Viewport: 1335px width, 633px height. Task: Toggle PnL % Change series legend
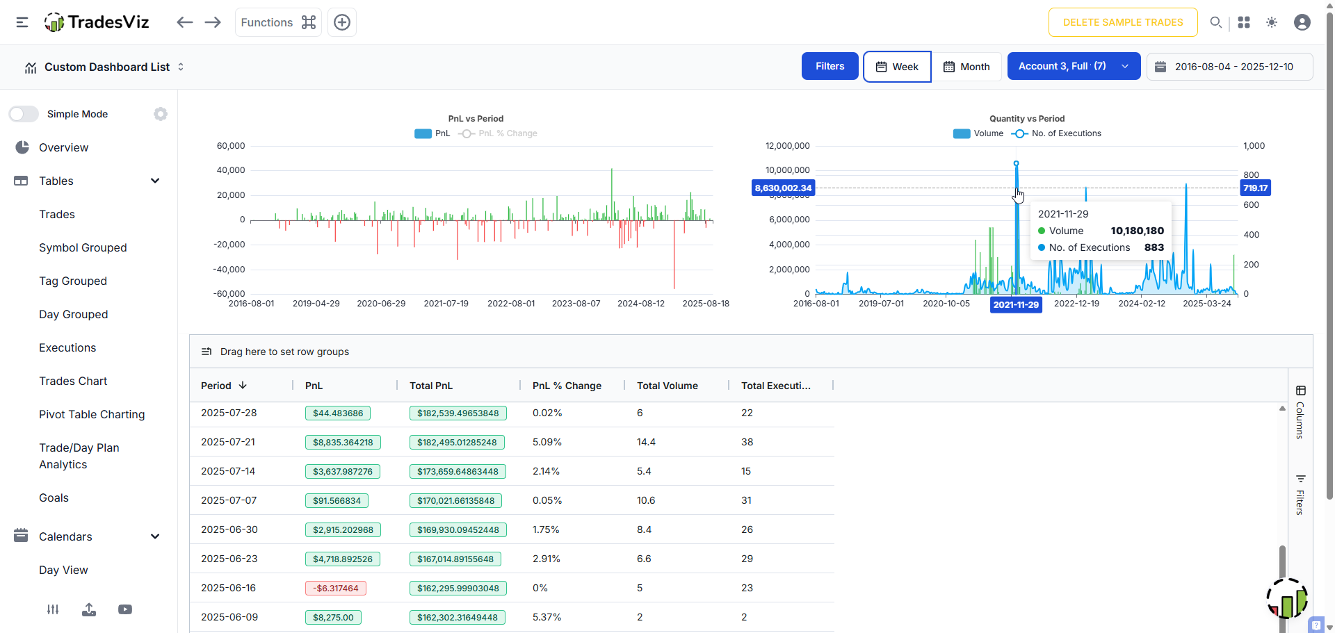tap(498, 133)
